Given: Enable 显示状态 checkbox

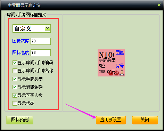Looking at the screenshot, I should (15, 103).
